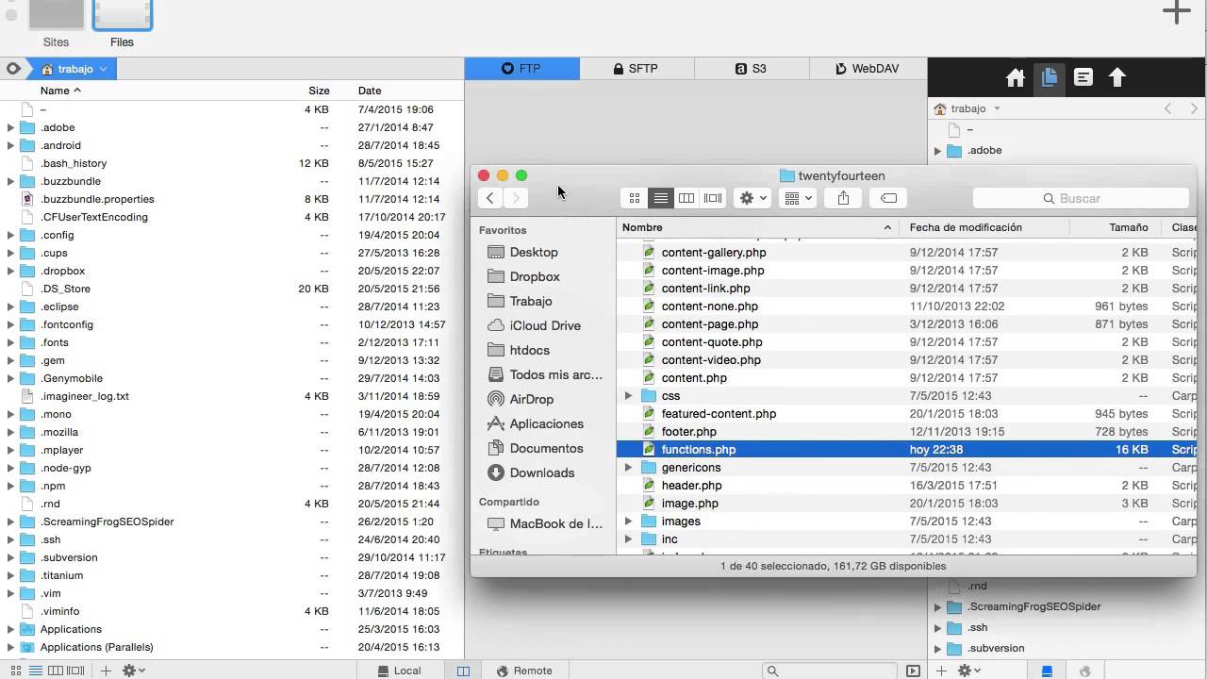The image size is (1207, 679).
Task: Go back in the twentyfourteen Finder window
Action: [490, 198]
